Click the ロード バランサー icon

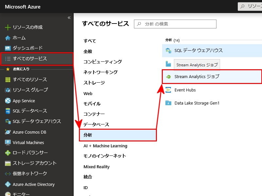pos(8,153)
